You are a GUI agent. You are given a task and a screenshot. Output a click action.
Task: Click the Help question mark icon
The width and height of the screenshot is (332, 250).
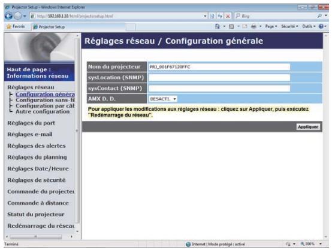321,26
